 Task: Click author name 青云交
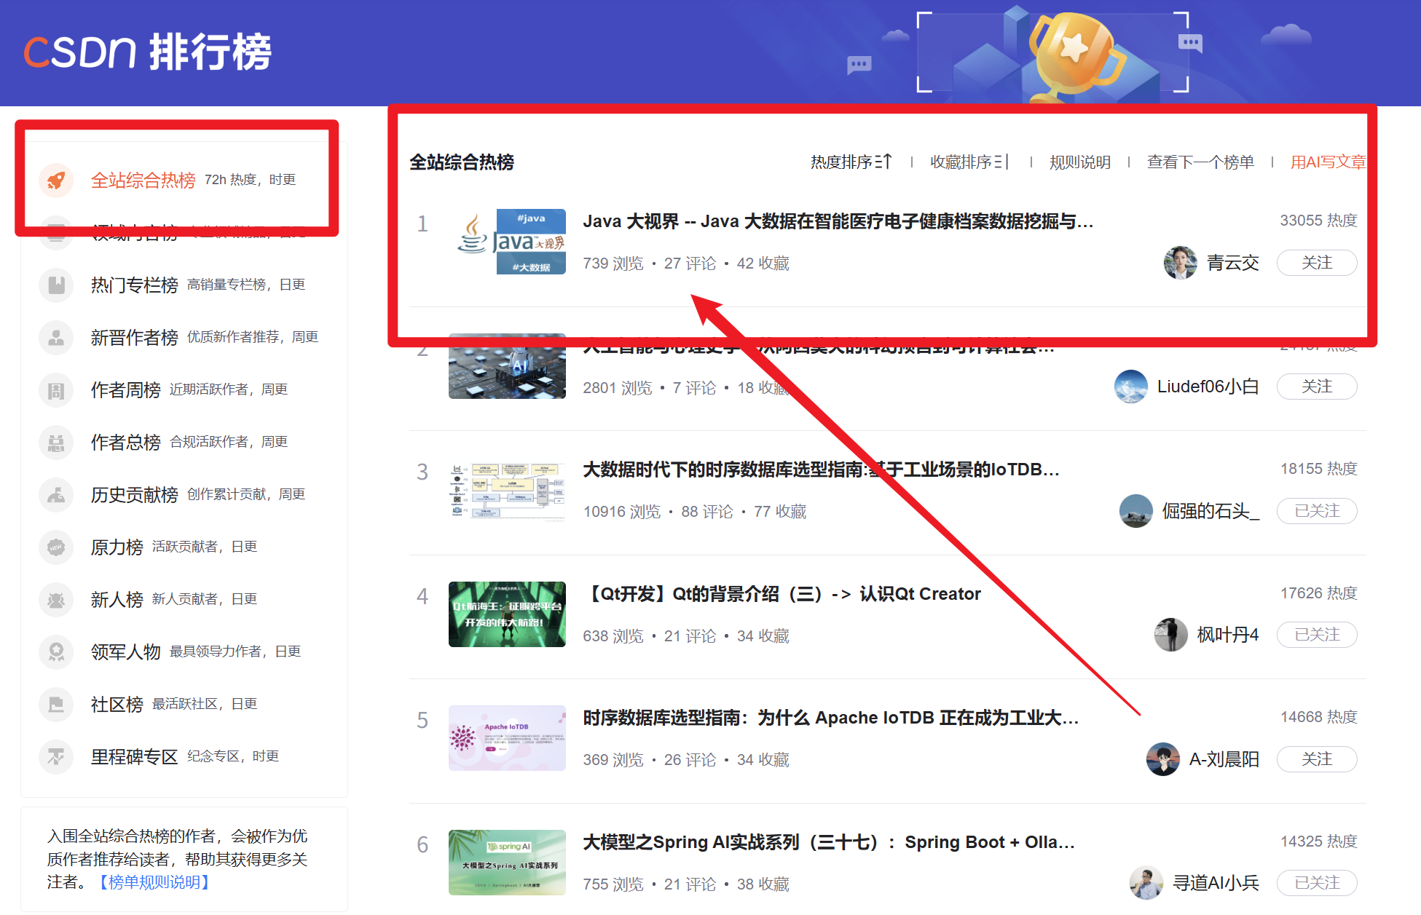click(x=1232, y=263)
